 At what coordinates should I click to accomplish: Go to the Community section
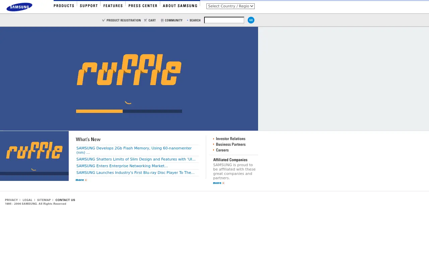(172, 20)
